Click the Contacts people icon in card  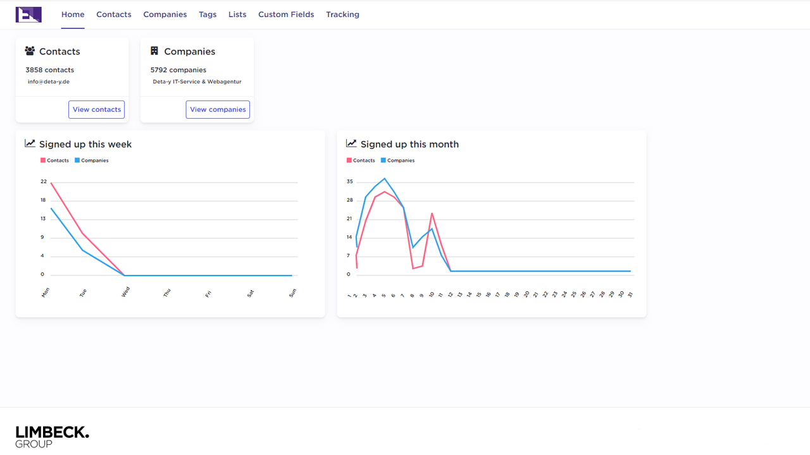(x=30, y=51)
